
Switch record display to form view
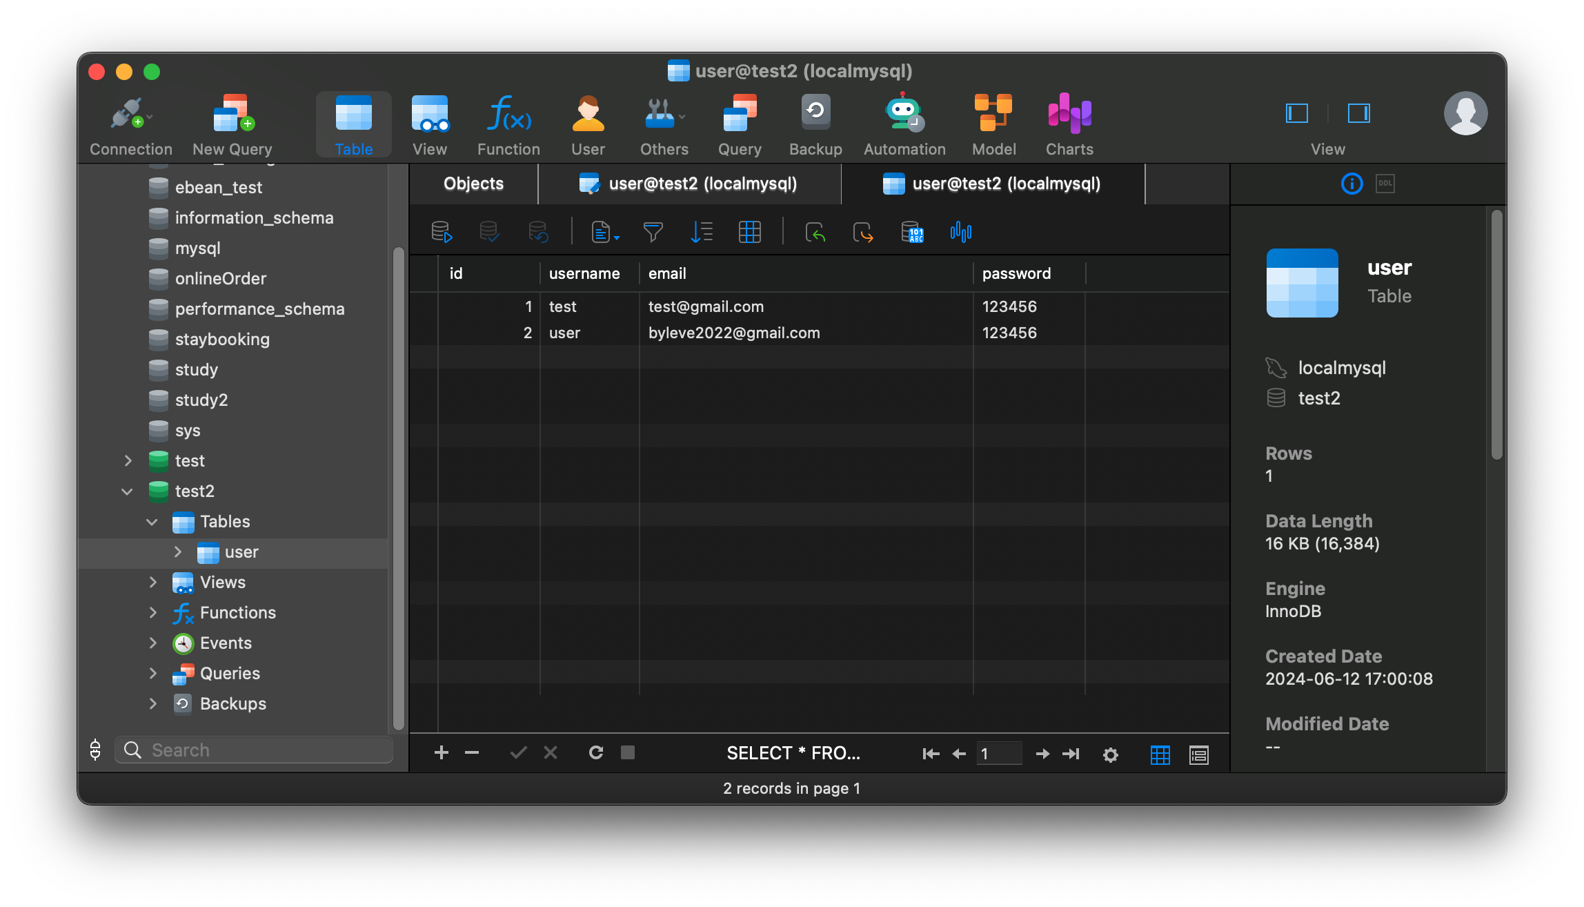tap(1198, 754)
